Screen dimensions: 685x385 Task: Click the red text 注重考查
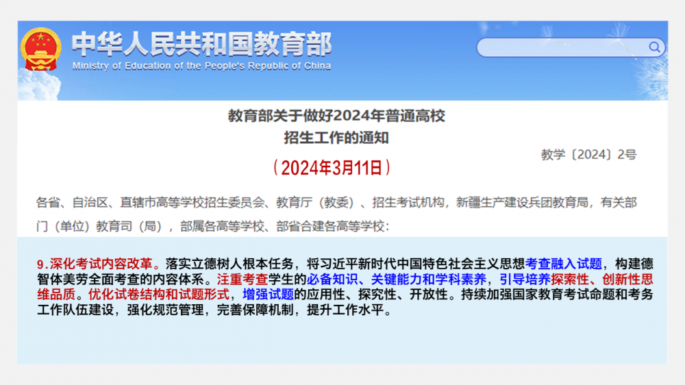pyautogui.click(x=241, y=280)
